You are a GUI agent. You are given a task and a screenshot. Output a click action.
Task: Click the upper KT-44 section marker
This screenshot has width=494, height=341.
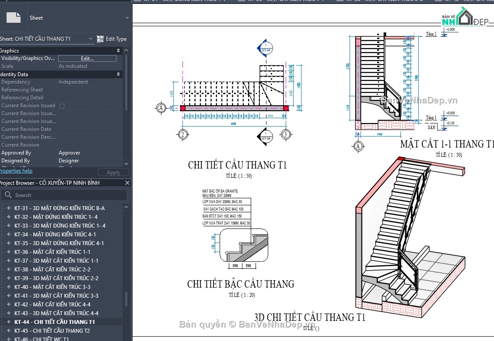pos(265,48)
